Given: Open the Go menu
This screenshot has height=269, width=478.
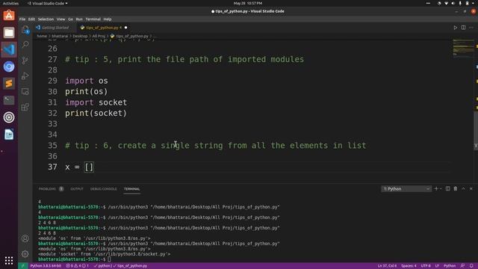Looking at the screenshot, I should click(70, 19).
